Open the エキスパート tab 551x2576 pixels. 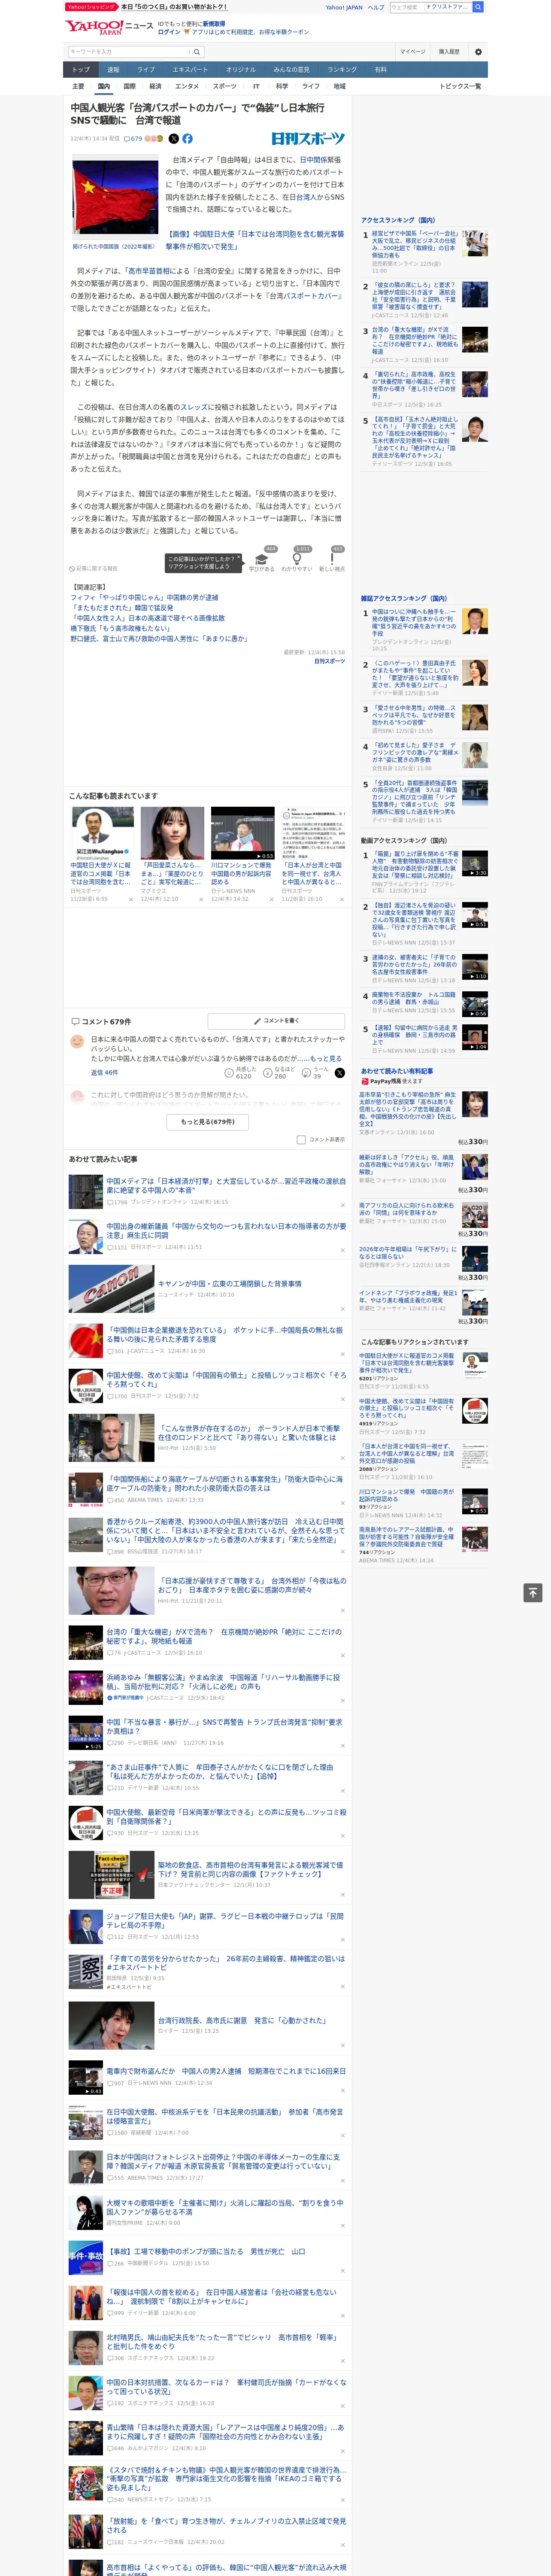pyautogui.click(x=190, y=69)
